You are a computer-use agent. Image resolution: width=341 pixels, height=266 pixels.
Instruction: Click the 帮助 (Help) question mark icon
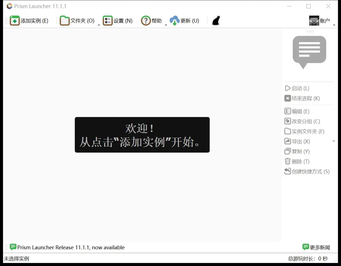(x=146, y=21)
